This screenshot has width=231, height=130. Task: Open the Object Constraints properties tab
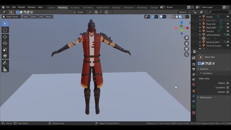pos(194,101)
